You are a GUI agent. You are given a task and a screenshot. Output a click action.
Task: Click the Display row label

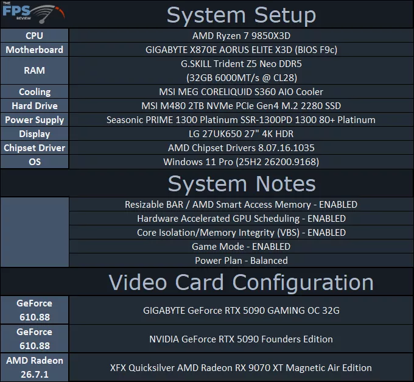click(x=34, y=133)
